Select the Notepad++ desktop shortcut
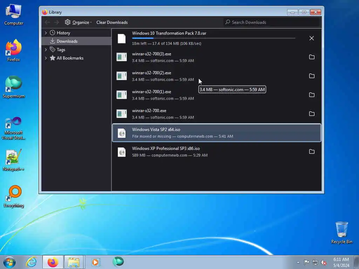 click(x=14, y=160)
